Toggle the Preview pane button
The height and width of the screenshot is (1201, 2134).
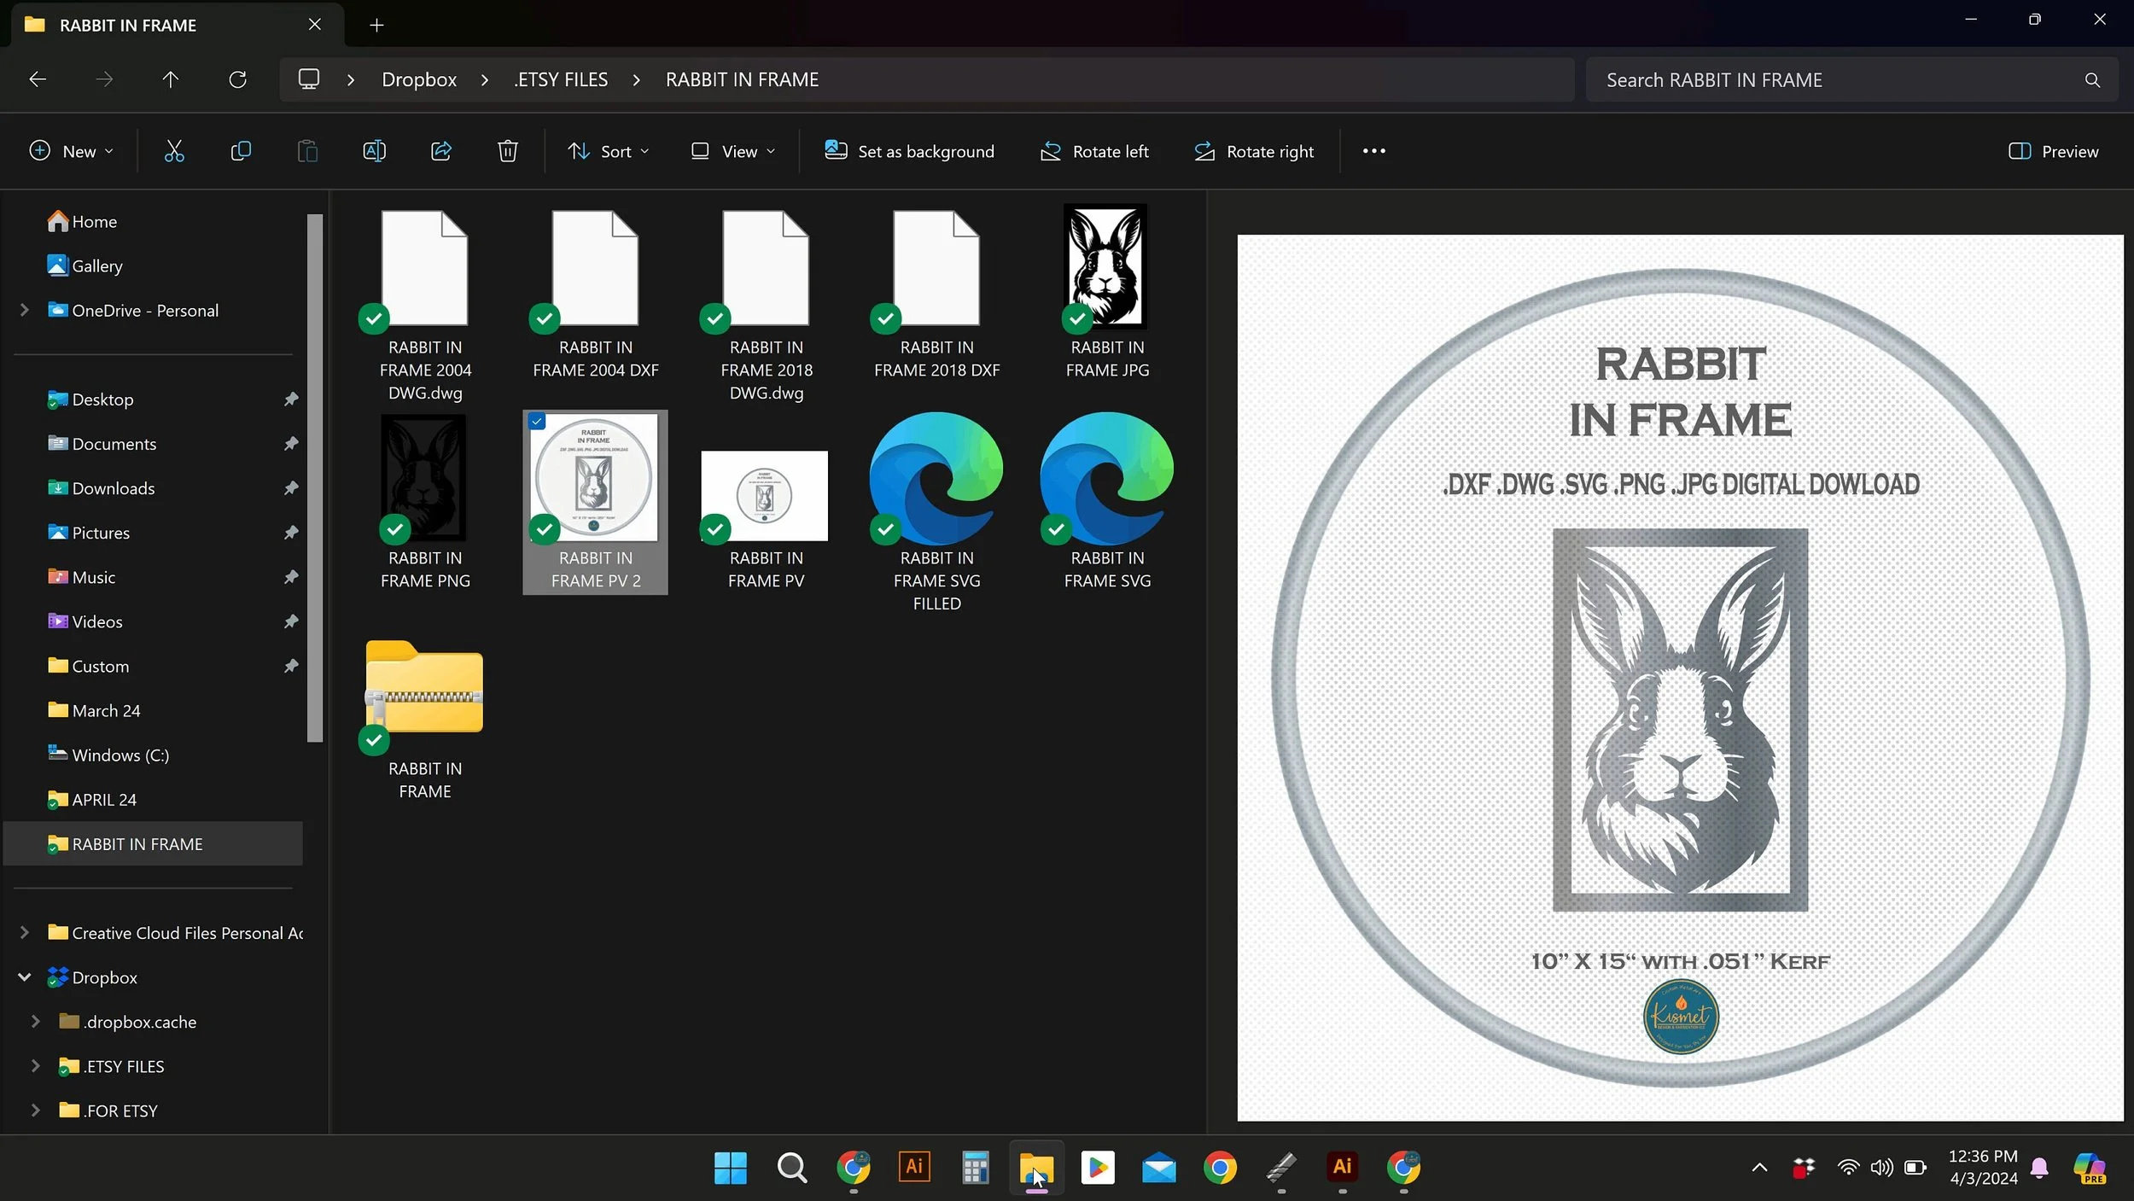coord(2053,151)
